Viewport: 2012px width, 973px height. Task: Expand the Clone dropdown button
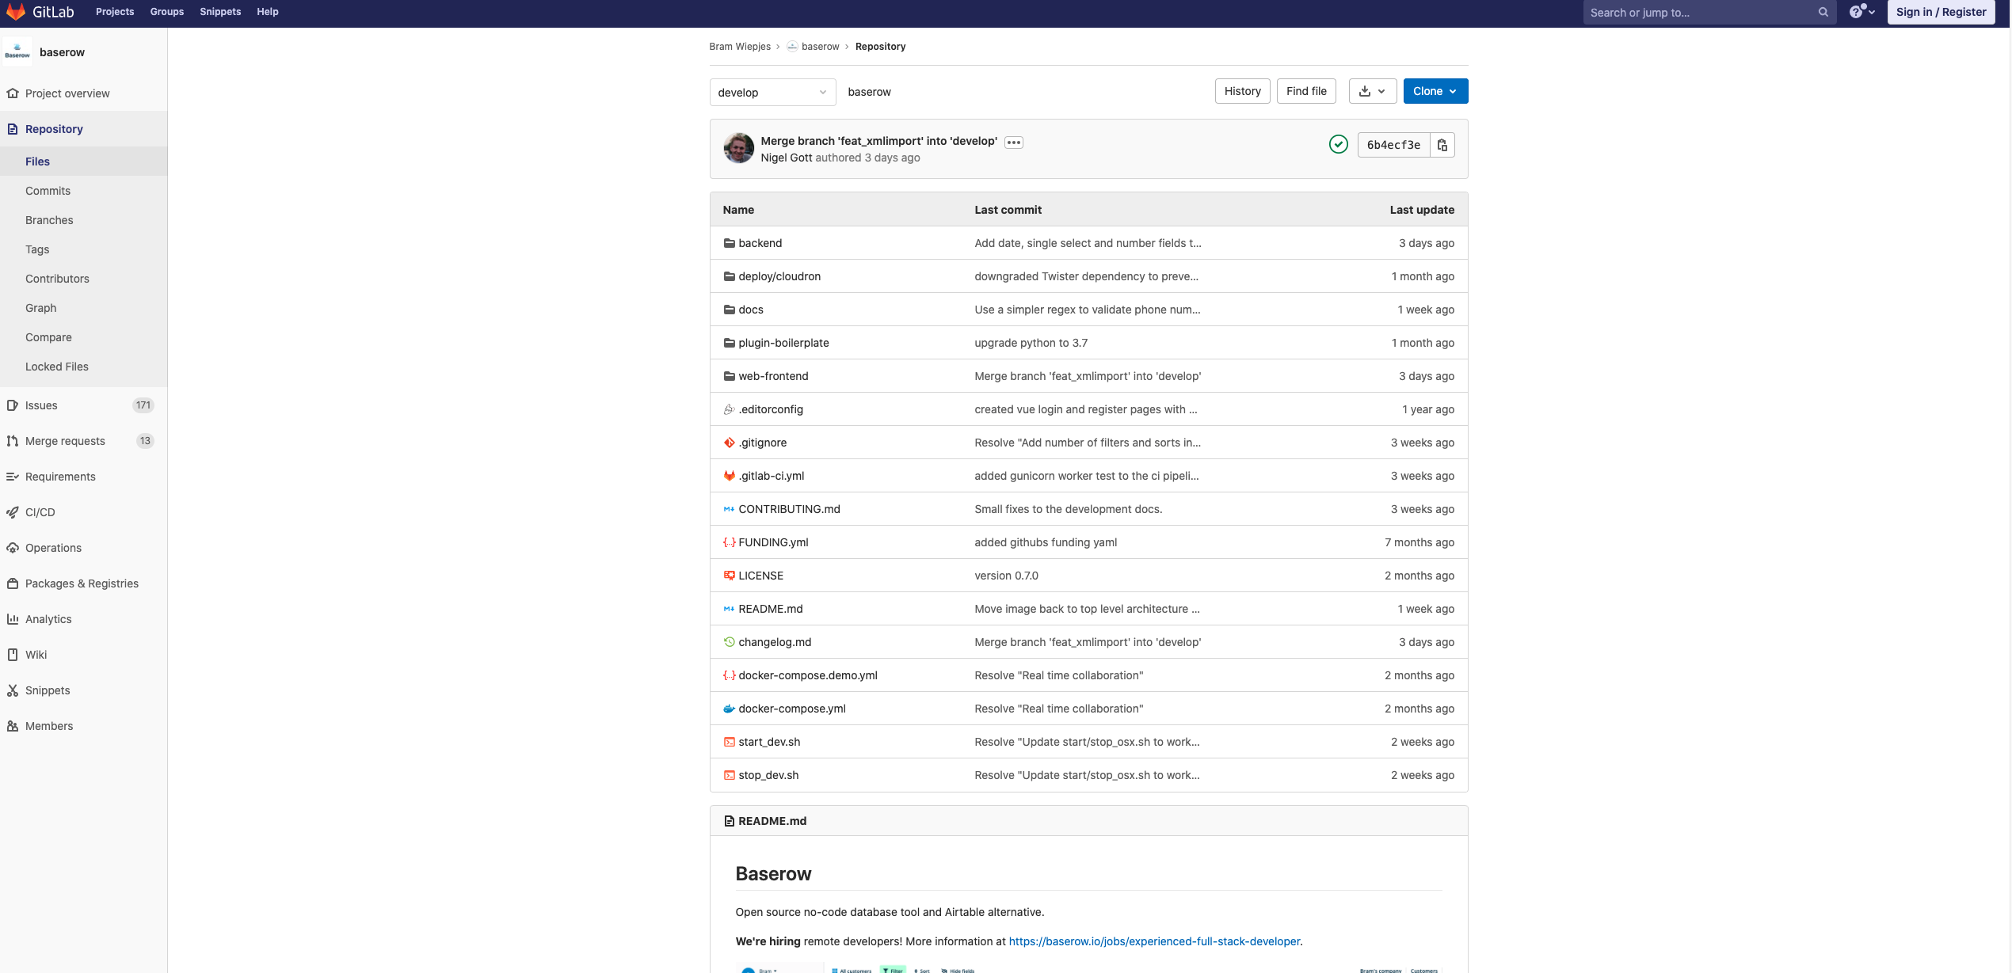click(x=1435, y=91)
